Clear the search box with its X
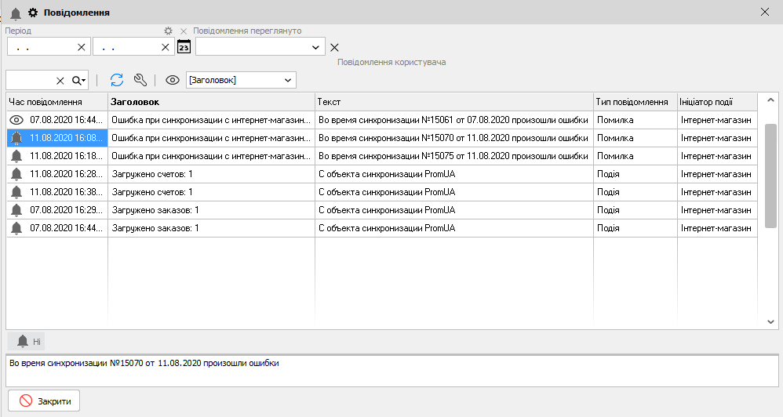The width and height of the screenshot is (783, 417). click(60, 80)
